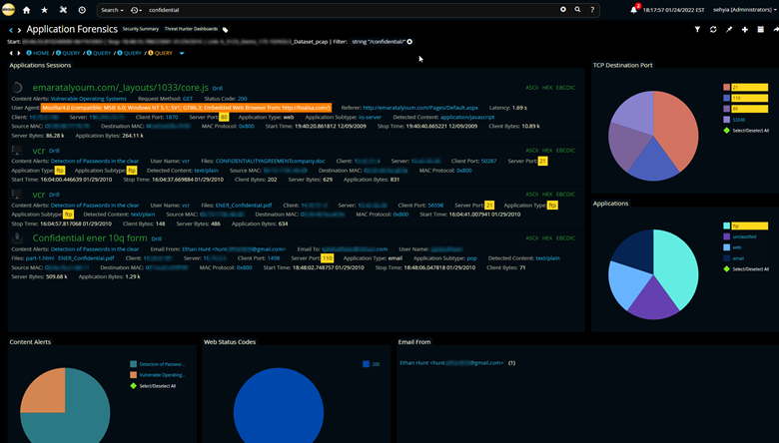
Task: Open emaratalyoum.com core.js session link
Action: 120,88
